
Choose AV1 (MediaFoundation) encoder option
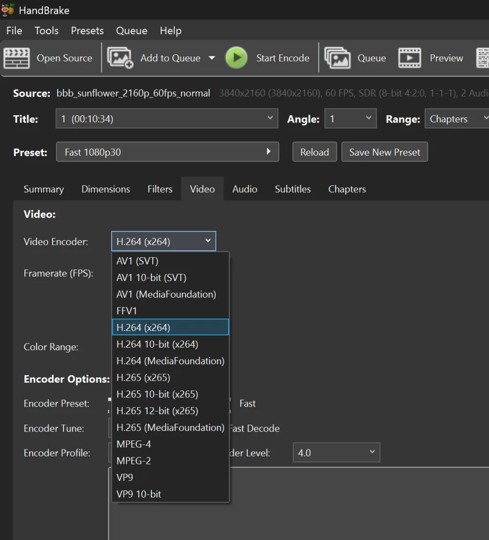click(x=170, y=294)
